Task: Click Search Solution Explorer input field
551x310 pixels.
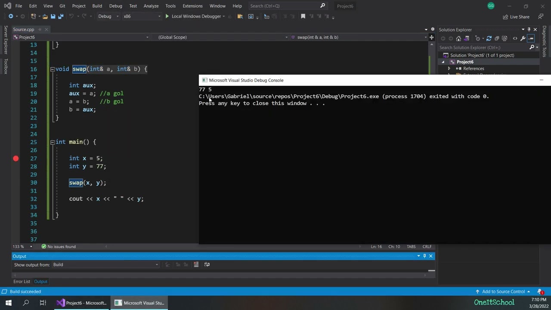Action: click(x=484, y=47)
